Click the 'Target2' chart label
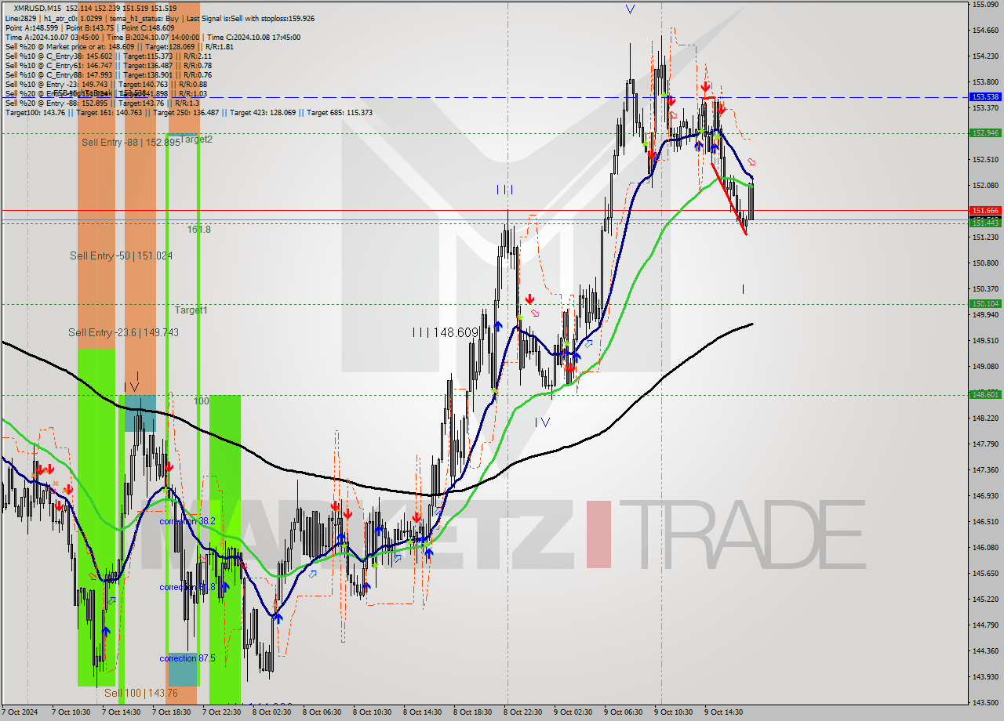The height and width of the screenshot is (721, 1004). (x=195, y=139)
